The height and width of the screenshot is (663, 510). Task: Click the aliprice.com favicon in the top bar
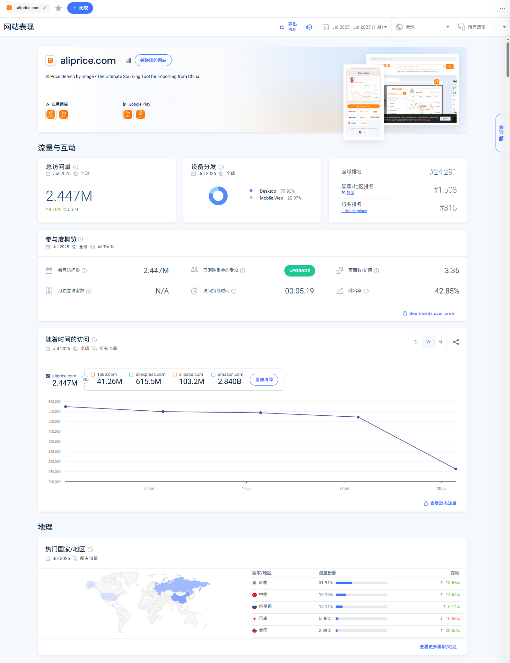(9, 8)
